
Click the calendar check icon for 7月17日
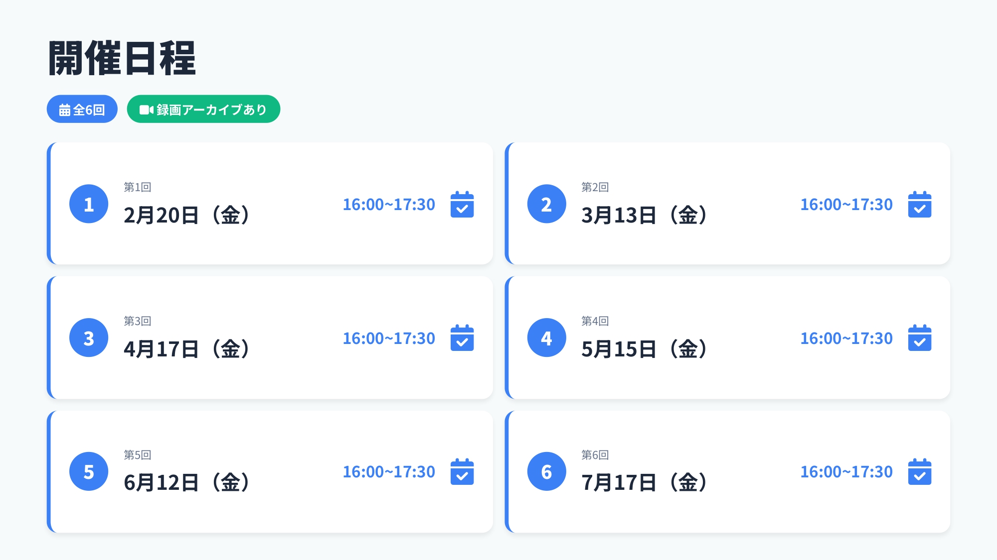[x=919, y=471]
